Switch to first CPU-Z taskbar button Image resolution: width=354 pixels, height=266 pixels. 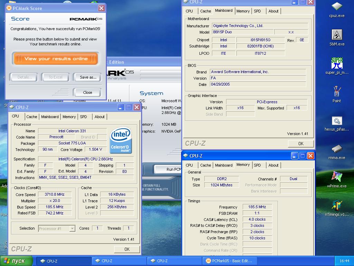63,261
